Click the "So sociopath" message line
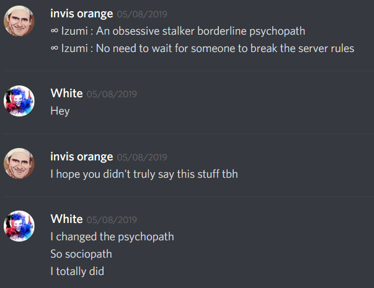 81,254
